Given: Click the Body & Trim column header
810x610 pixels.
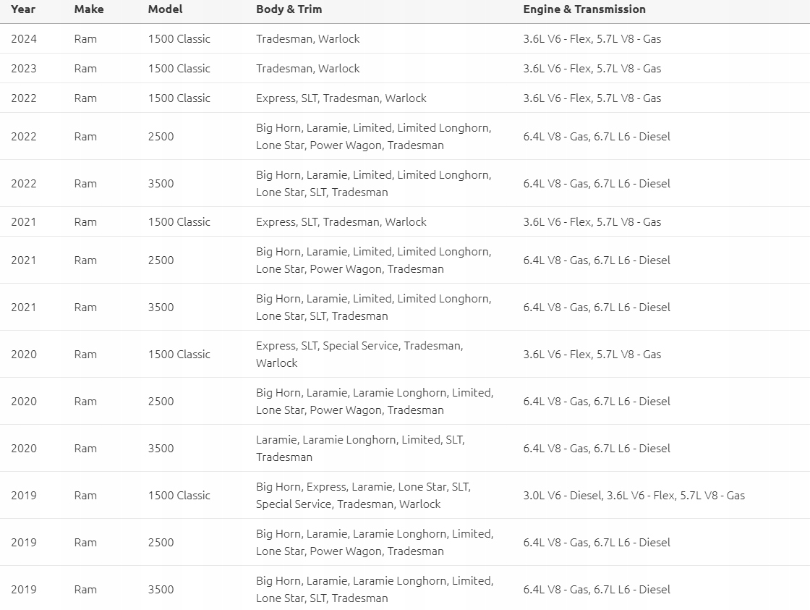Looking at the screenshot, I should pyautogui.click(x=289, y=9).
